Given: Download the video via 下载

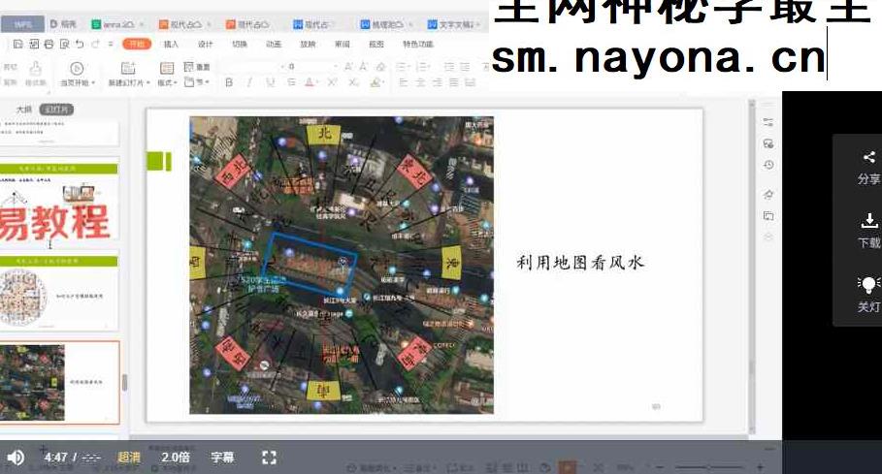Looking at the screenshot, I should pos(869,231).
